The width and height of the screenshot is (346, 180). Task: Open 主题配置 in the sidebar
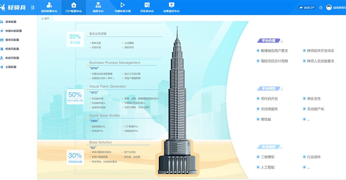pos(11,67)
